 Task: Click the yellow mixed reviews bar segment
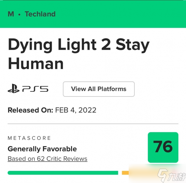(125, 173)
